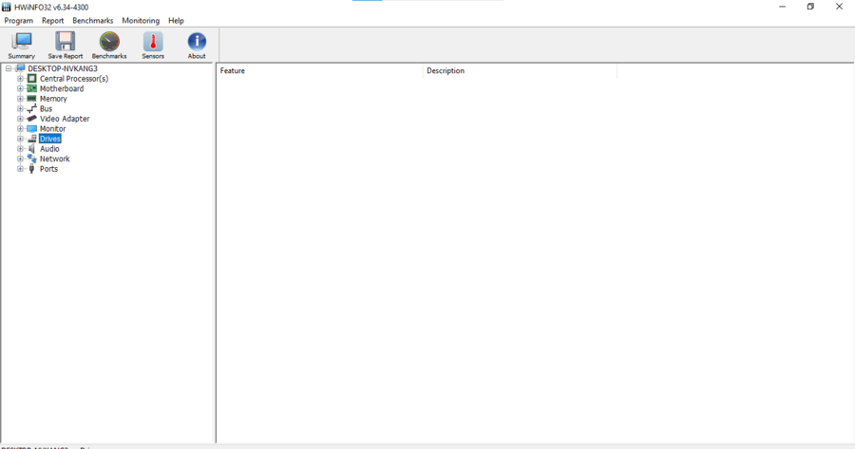The image size is (855, 449).
Task: Expand the Monitor node
Action: click(x=20, y=128)
